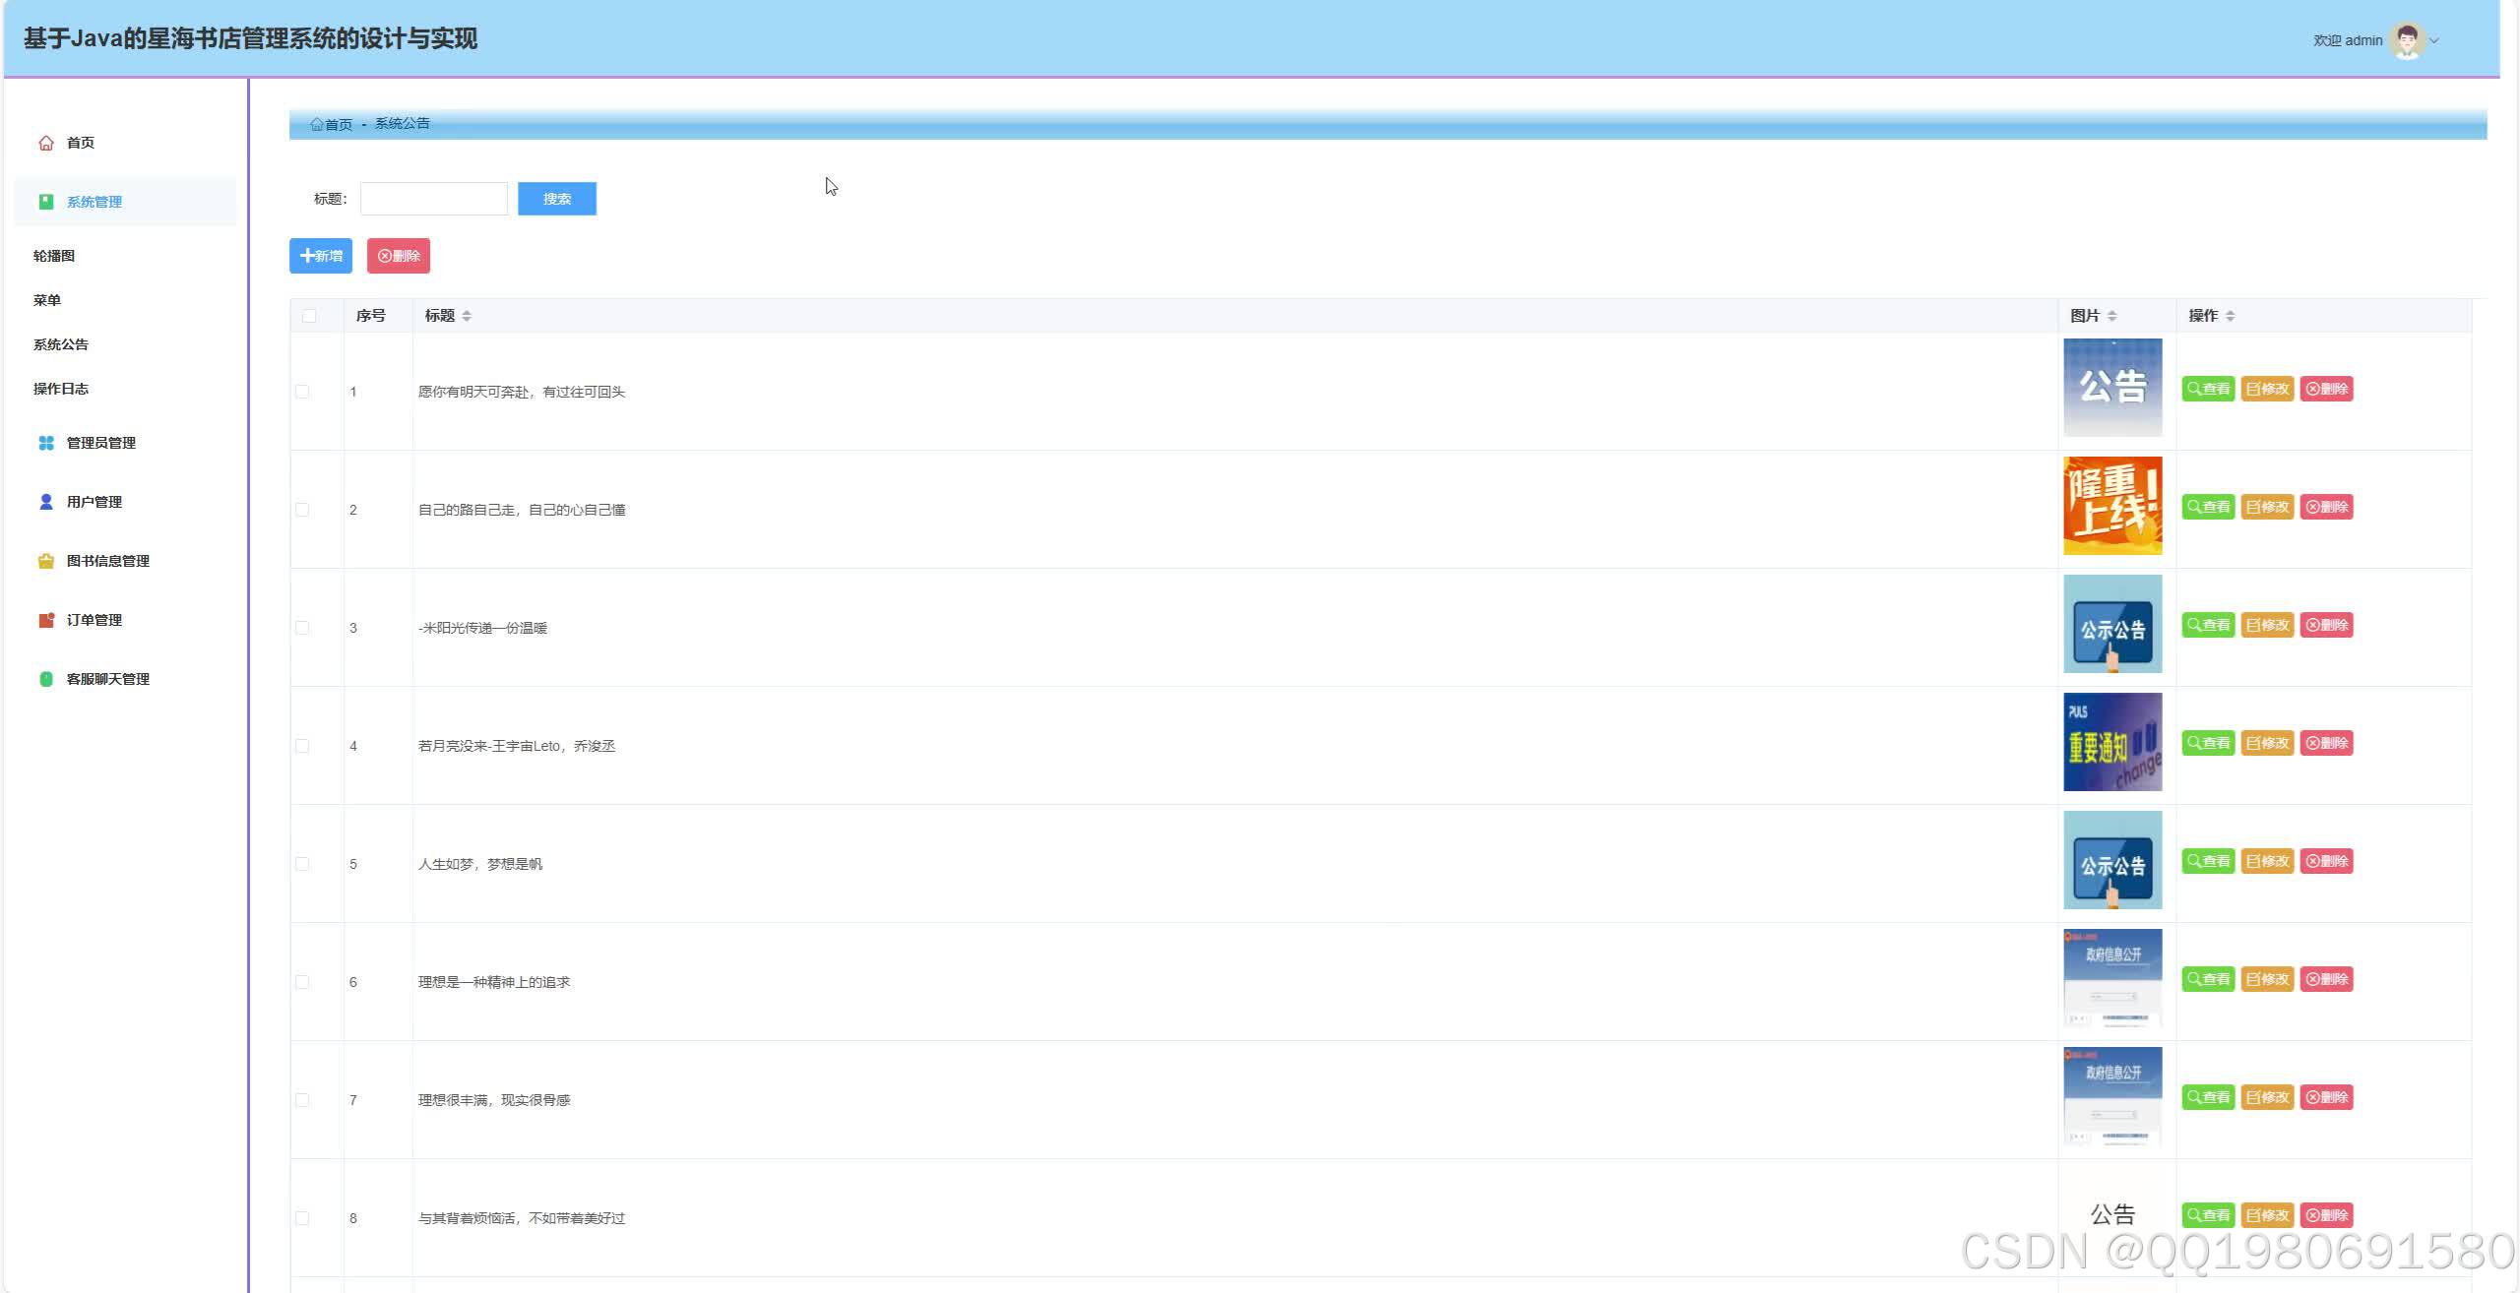Click the 新增 add button
This screenshot has width=2520, height=1293.
(321, 256)
